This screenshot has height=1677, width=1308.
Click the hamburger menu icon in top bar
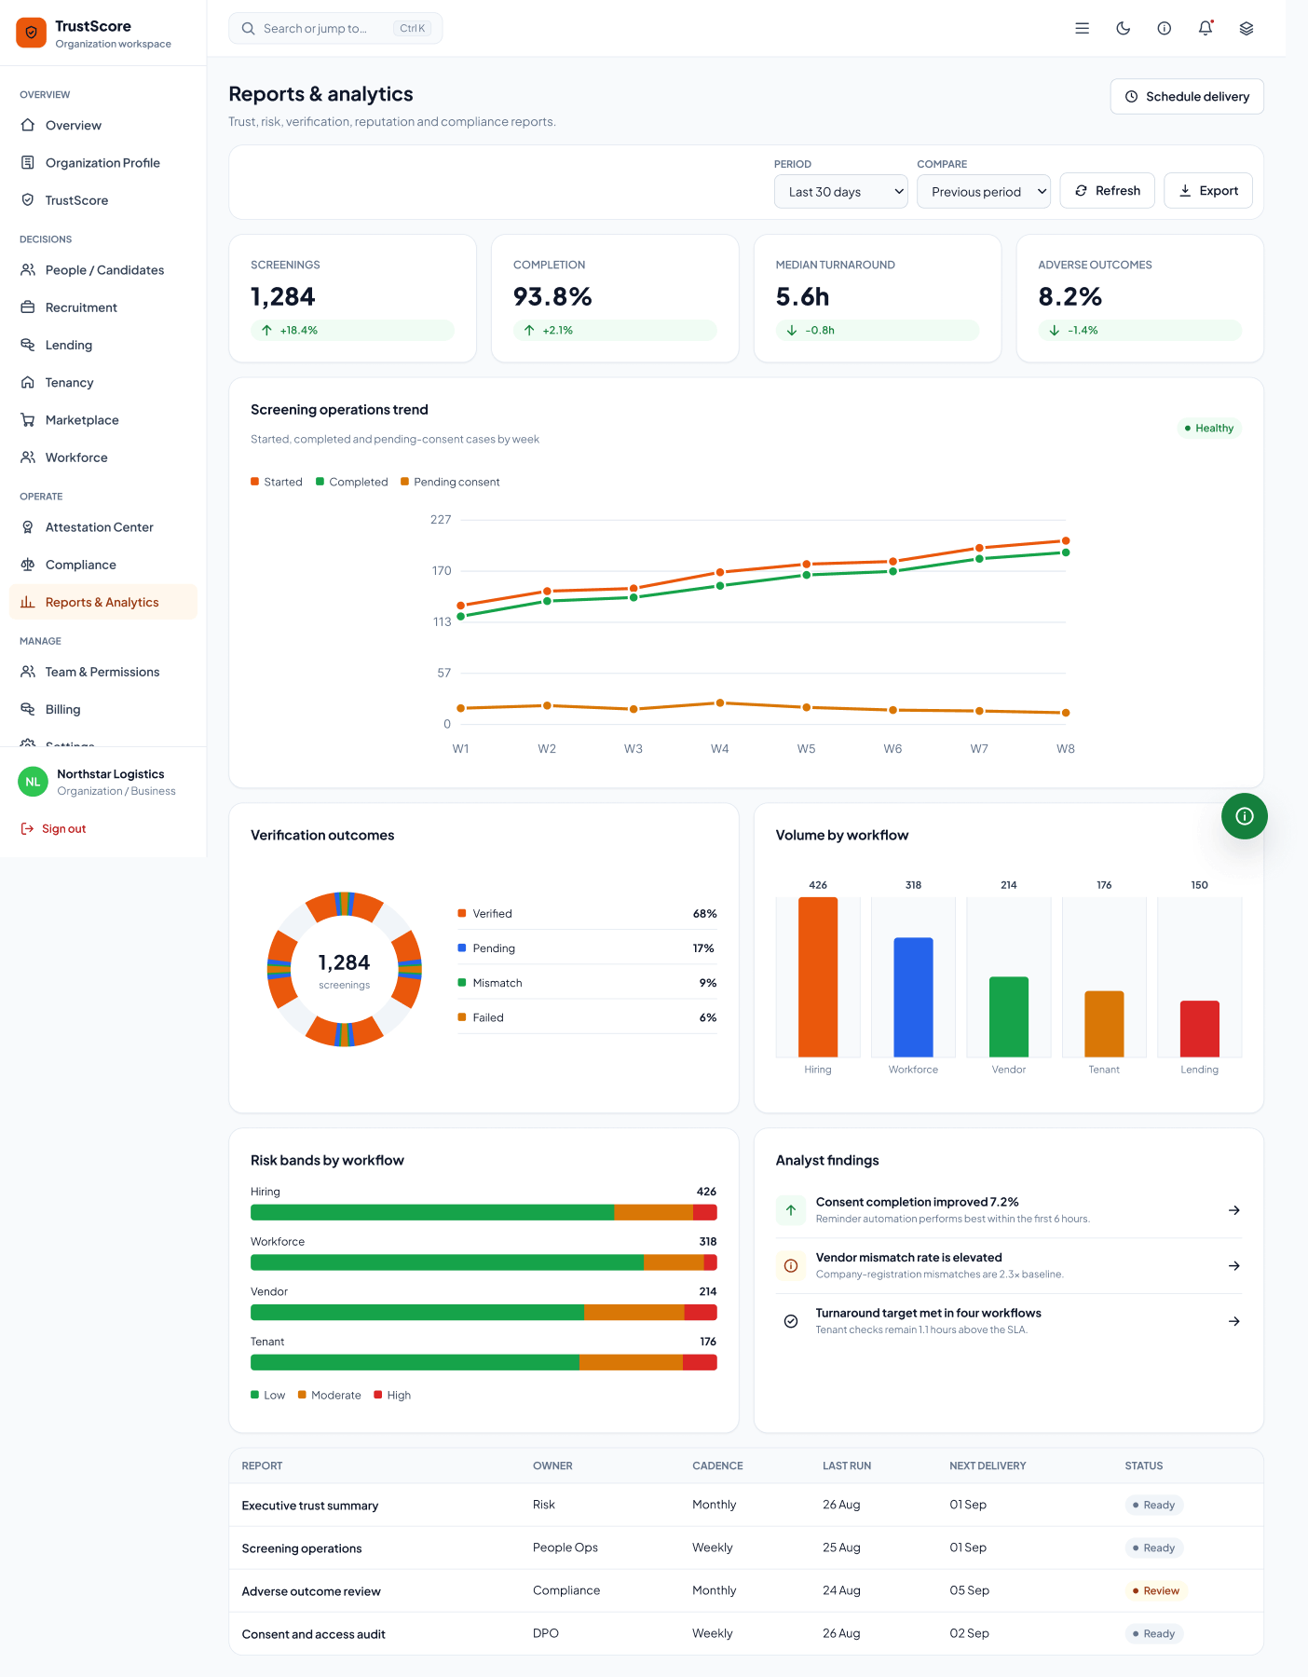1083,28
